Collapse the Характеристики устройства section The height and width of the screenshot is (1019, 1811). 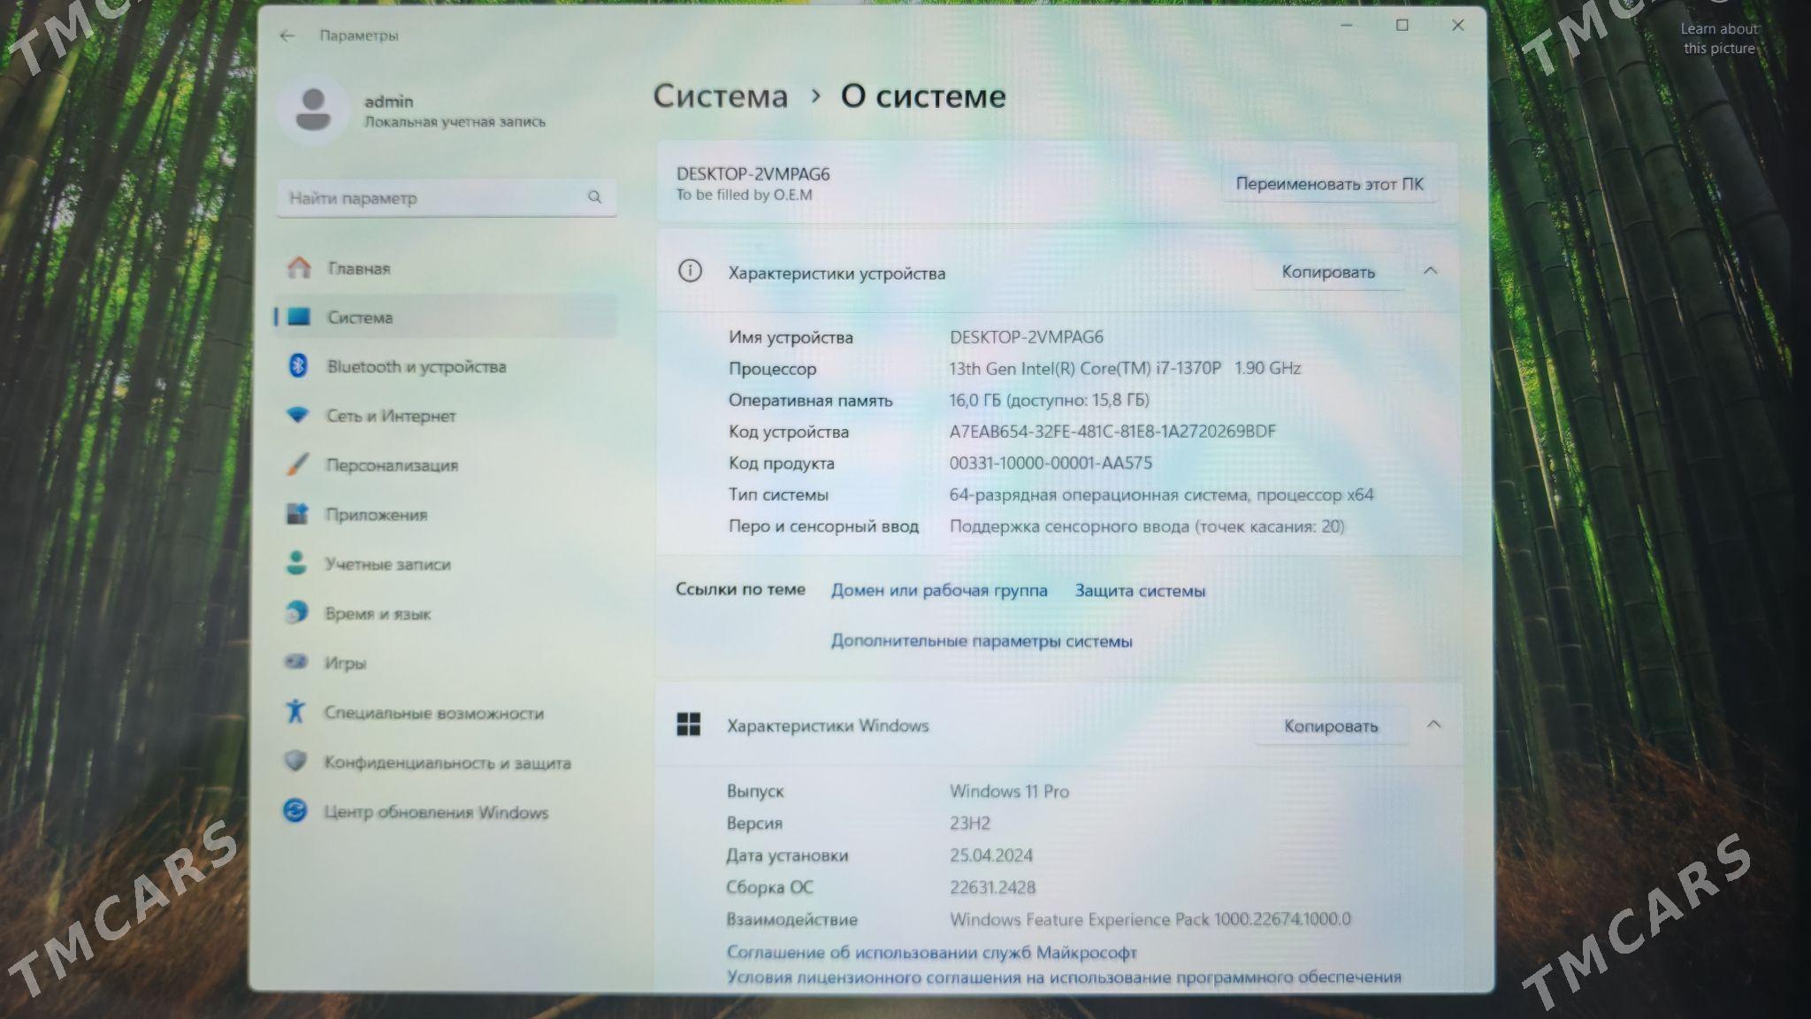coord(1431,271)
